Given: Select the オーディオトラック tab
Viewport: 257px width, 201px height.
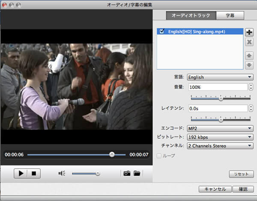Looking at the screenshot, I should [x=191, y=15].
